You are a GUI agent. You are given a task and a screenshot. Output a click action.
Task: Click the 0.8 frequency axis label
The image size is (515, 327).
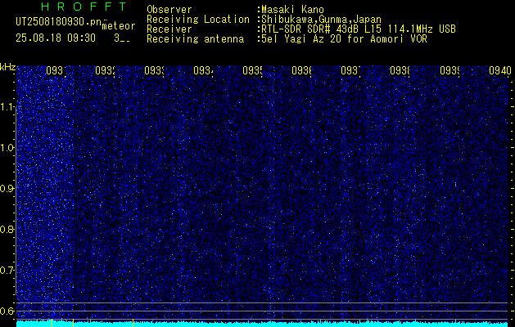click(8, 229)
